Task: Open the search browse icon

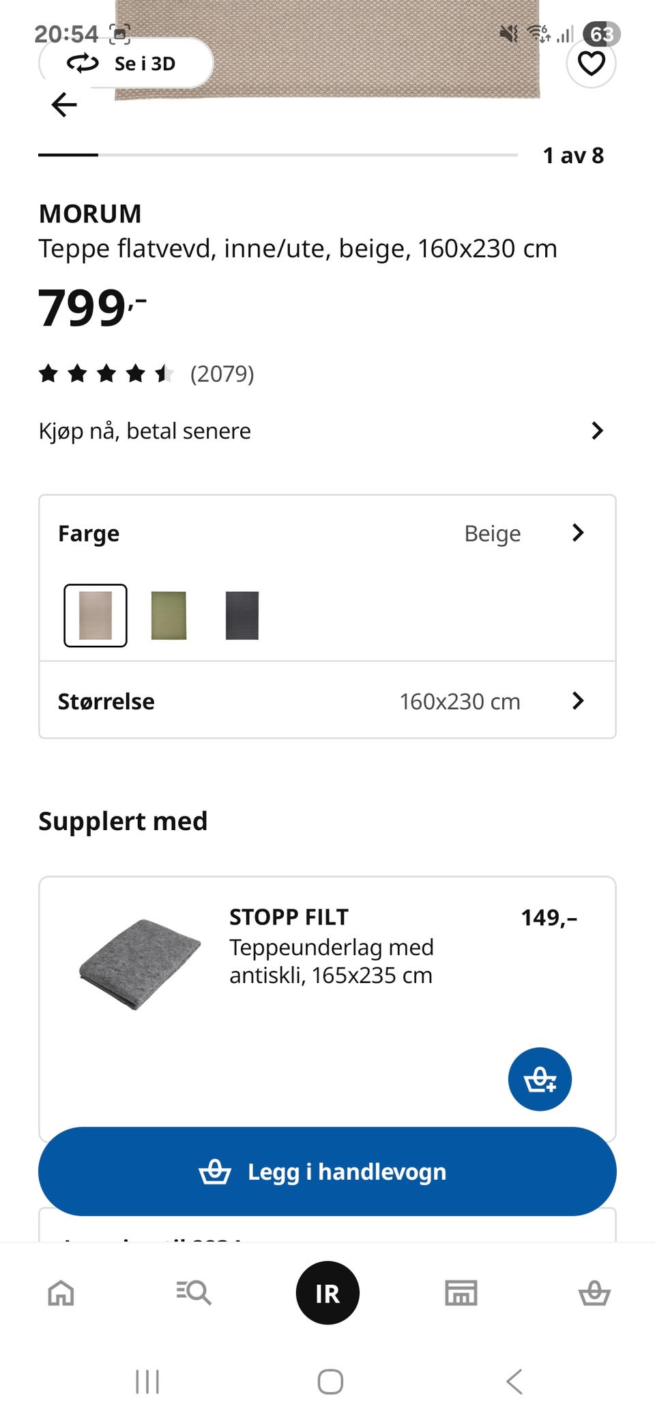Action: pos(194,1292)
